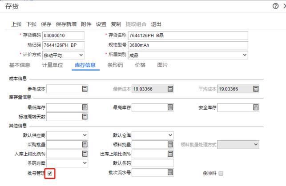Open calculator icon in 参考成本 field
The width and height of the screenshot is (286, 186).
click(x=85, y=89)
